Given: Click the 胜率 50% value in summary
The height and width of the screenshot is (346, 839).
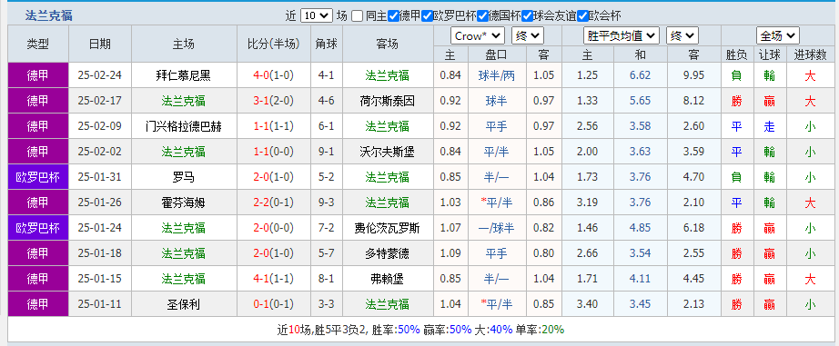Looking at the screenshot, I should point(409,330).
